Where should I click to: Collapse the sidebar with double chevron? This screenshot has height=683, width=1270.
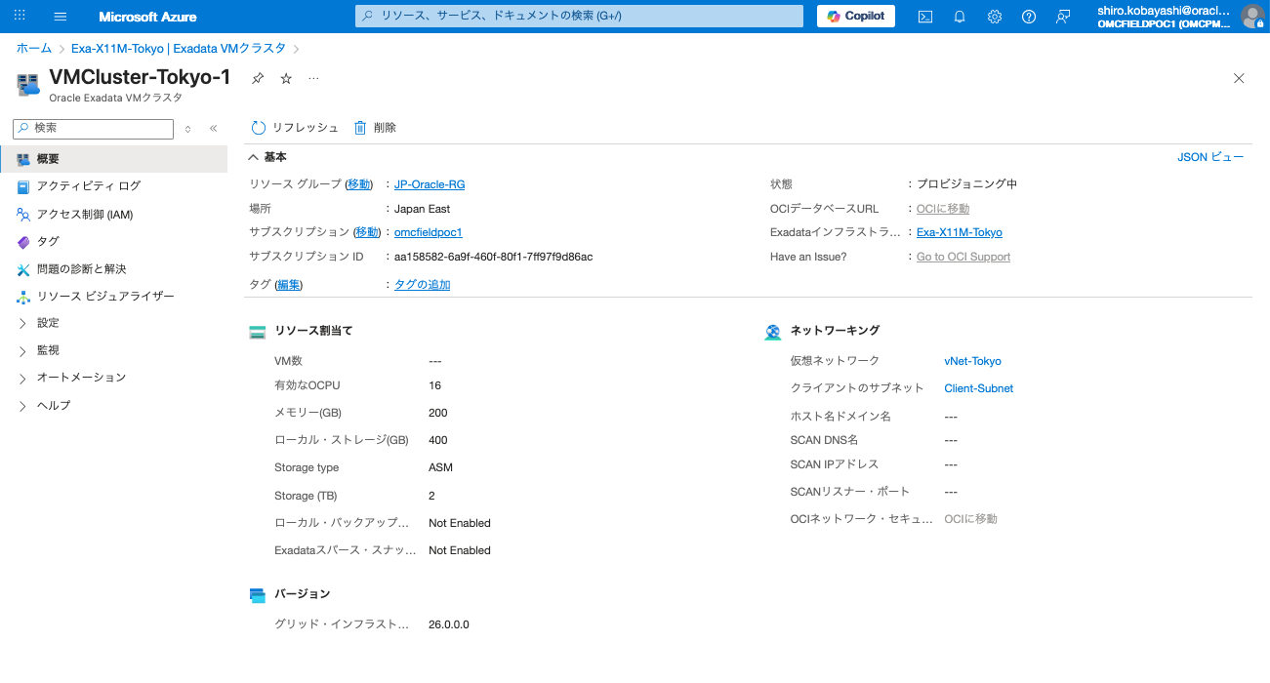pyautogui.click(x=214, y=128)
